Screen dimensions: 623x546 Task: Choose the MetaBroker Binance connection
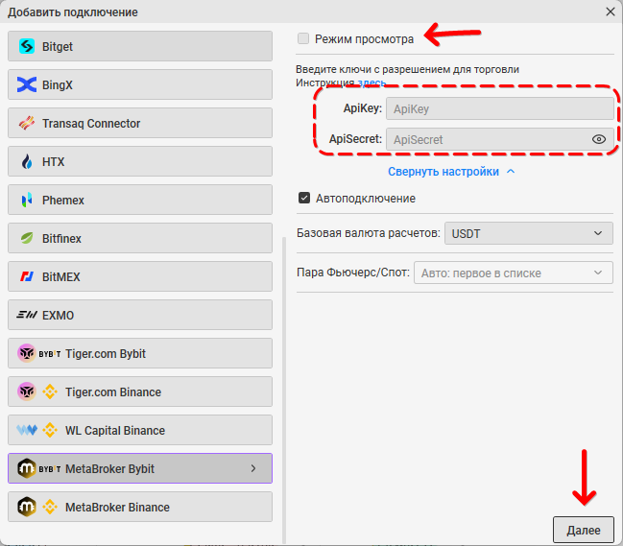pos(140,507)
